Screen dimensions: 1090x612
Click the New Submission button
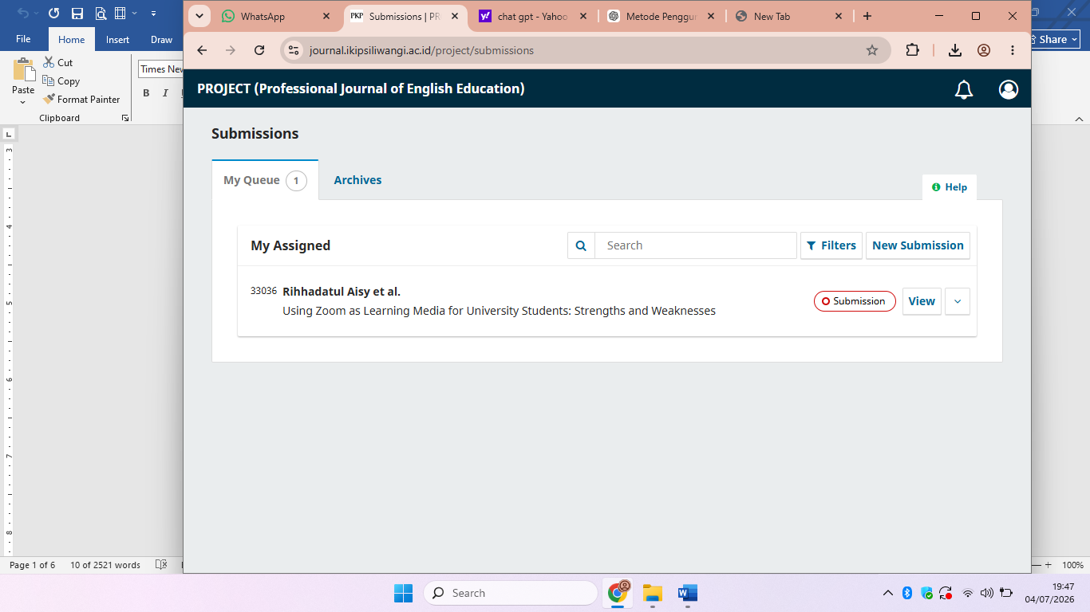click(918, 245)
